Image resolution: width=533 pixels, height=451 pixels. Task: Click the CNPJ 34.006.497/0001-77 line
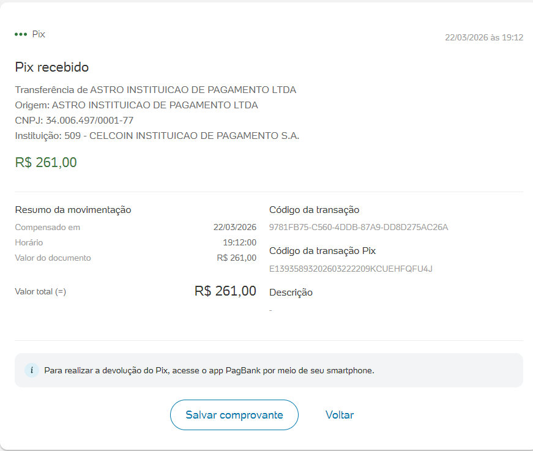(x=74, y=120)
